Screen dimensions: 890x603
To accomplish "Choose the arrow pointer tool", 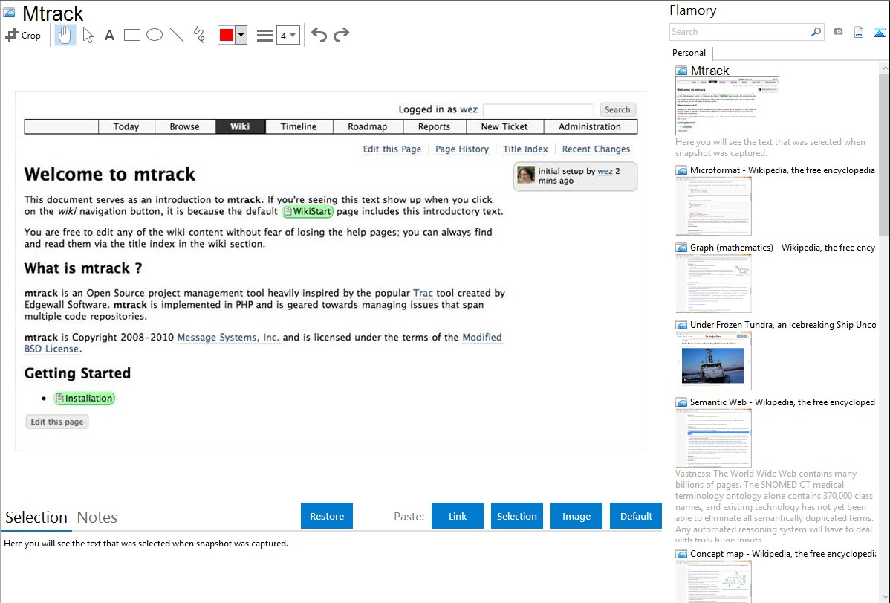I will click(88, 35).
